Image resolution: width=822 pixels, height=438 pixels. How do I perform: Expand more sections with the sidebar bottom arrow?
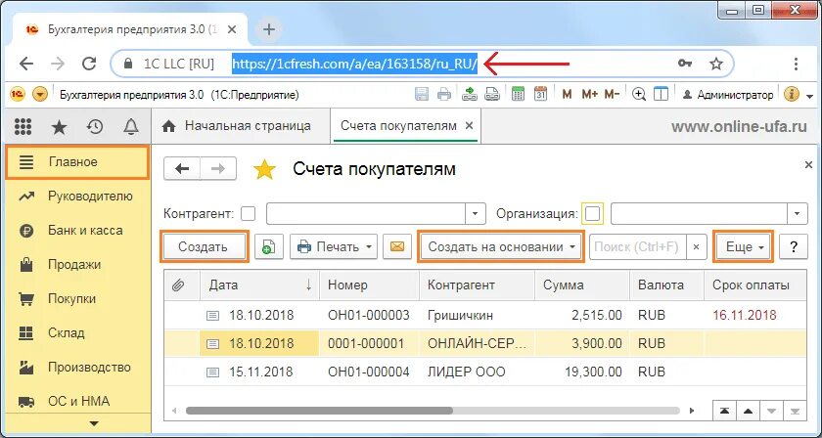tap(94, 423)
